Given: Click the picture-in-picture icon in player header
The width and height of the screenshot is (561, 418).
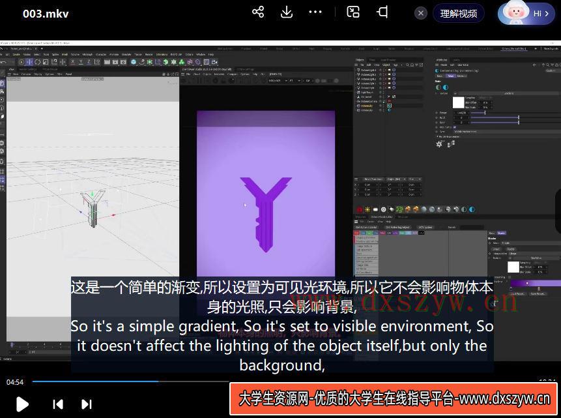Looking at the screenshot, I should tap(353, 12).
